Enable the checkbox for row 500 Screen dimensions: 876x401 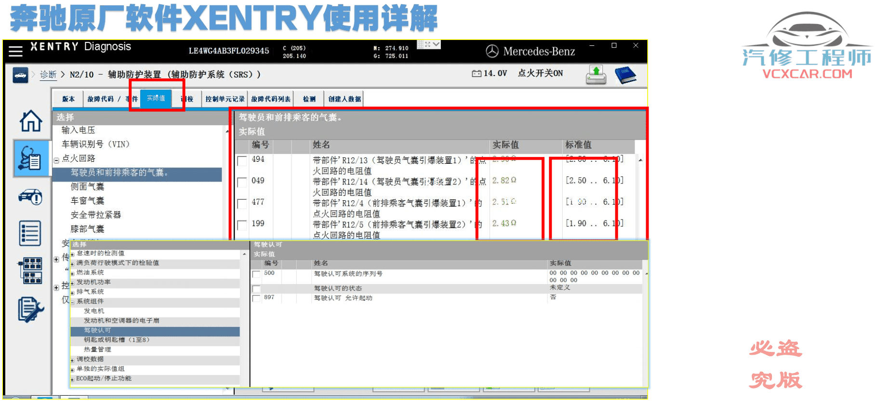256,274
